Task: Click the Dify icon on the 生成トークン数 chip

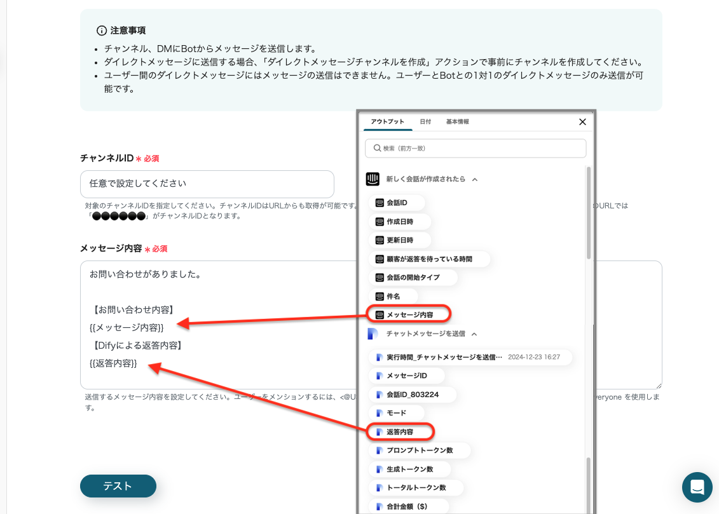Action: (x=380, y=470)
